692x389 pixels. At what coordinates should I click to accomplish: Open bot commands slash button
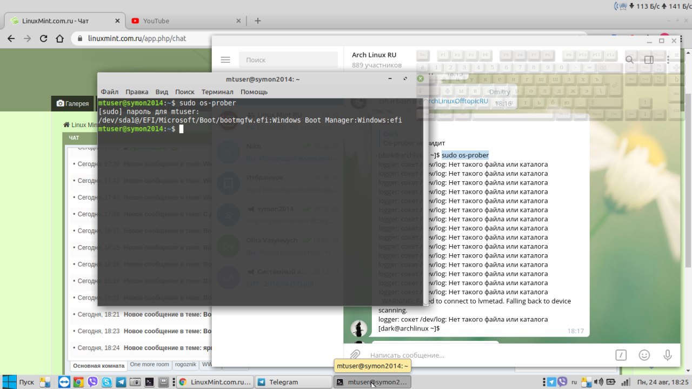pos(621,355)
